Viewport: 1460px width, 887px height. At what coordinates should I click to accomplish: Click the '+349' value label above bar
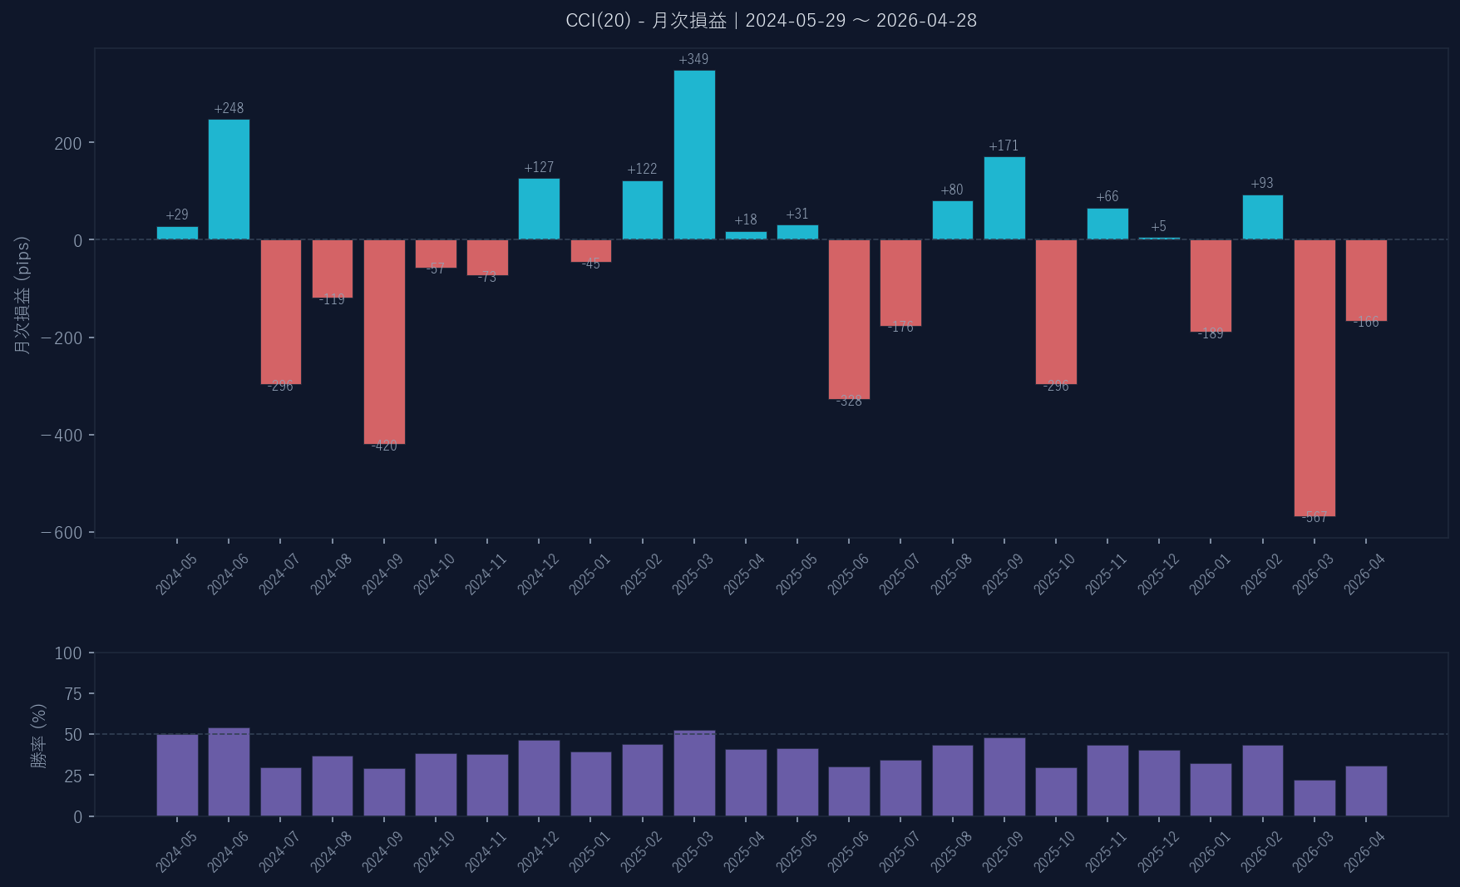(x=693, y=59)
